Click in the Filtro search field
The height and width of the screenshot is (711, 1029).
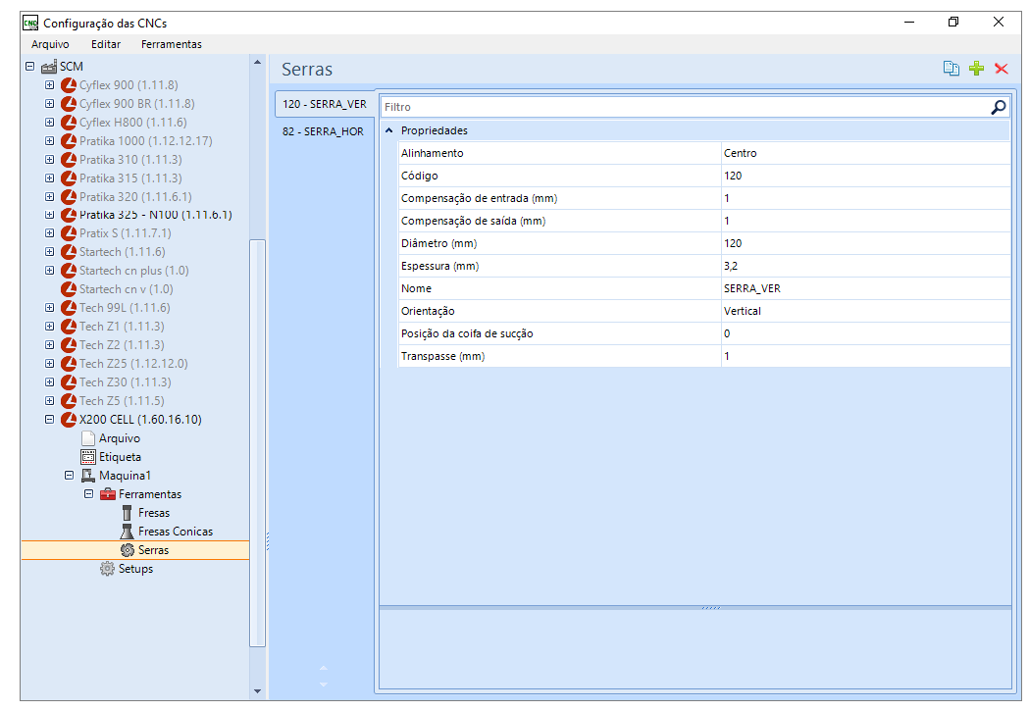click(685, 107)
